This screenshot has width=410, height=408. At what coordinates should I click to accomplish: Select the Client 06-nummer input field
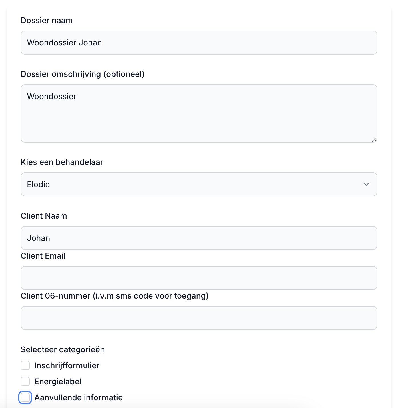click(199, 318)
